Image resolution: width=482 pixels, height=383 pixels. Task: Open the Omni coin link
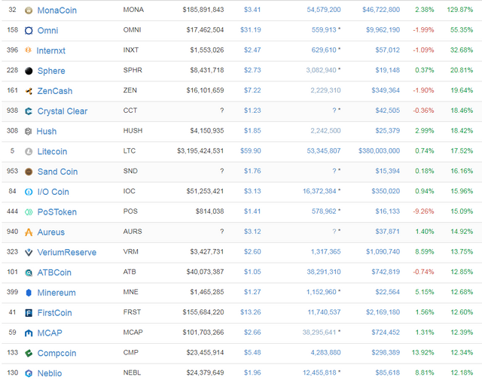tap(47, 31)
